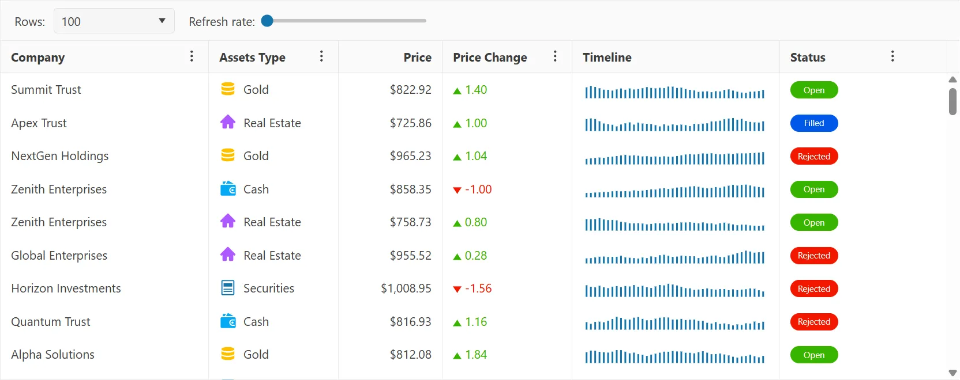960x380 pixels.
Task: Open the Status column options menu
Action: pos(892,56)
